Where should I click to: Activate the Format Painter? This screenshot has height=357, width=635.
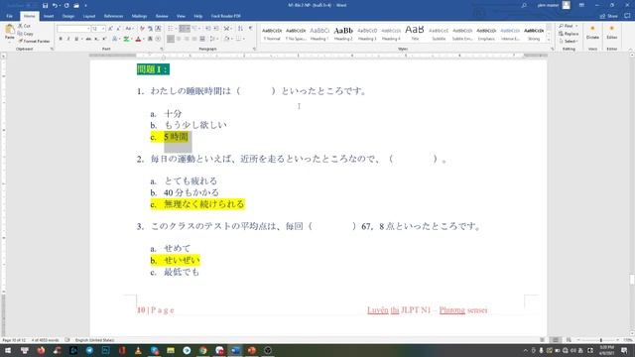coord(34,42)
